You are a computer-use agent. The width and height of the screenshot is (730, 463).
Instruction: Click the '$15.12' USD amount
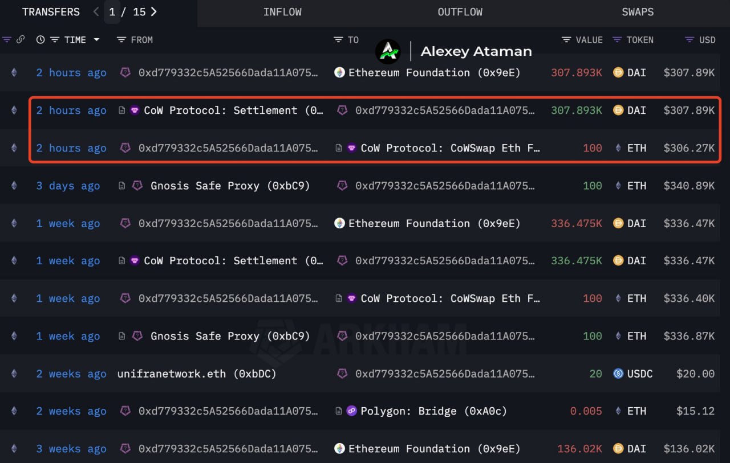pos(695,411)
